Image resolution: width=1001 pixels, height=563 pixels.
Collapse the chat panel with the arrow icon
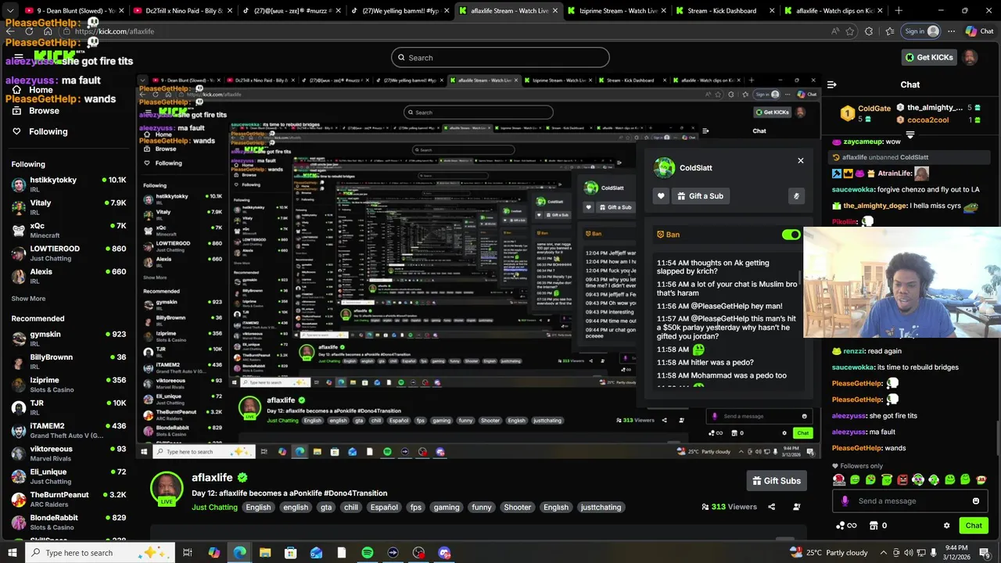[x=832, y=84]
